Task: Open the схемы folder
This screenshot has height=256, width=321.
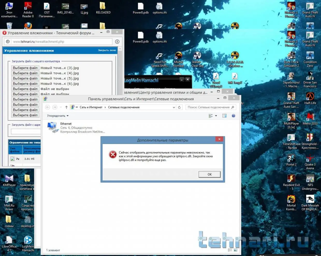Action: pos(9,221)
